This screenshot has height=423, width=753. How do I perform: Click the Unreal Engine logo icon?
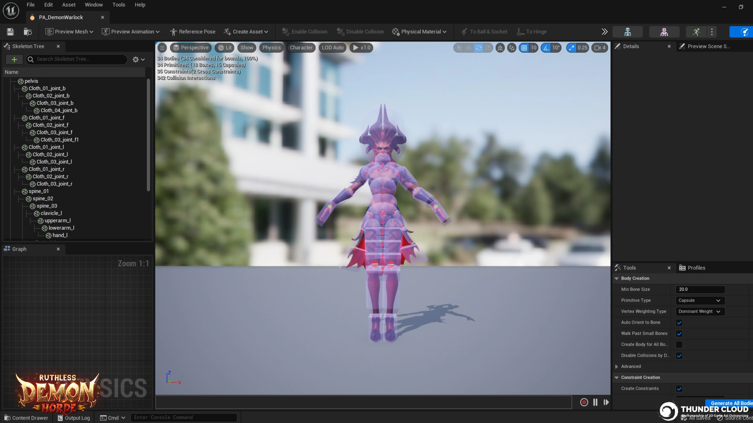(x=11, y=11)
